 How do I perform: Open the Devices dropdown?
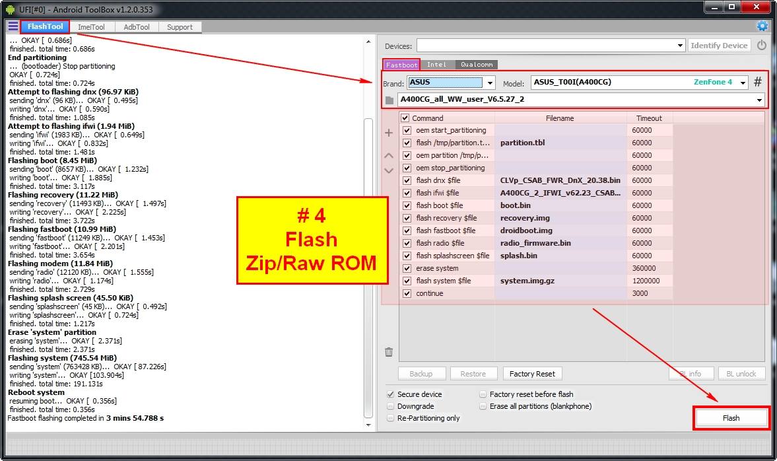tap(551, 46)
